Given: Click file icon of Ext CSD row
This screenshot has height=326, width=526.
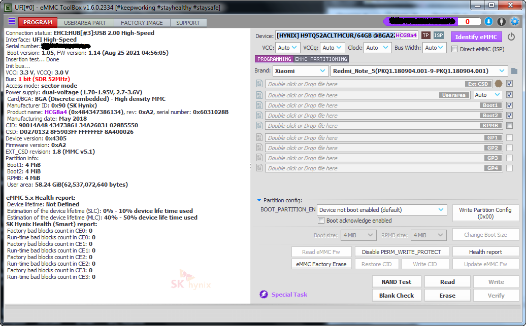Looking at the screenshot, I should pos(259,84).
